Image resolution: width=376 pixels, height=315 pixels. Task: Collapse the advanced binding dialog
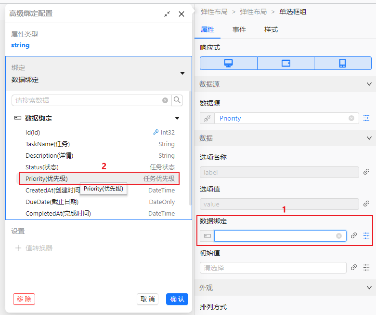pyautogui.click(x=167, y=14)
